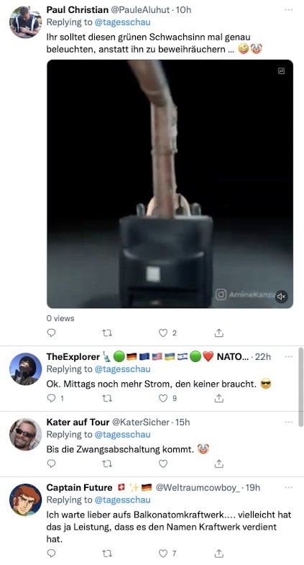Viewport: 304px width, 565px height.
Task: Open more options for Kater auf Tour's tweet
Action: click(288, 422)
